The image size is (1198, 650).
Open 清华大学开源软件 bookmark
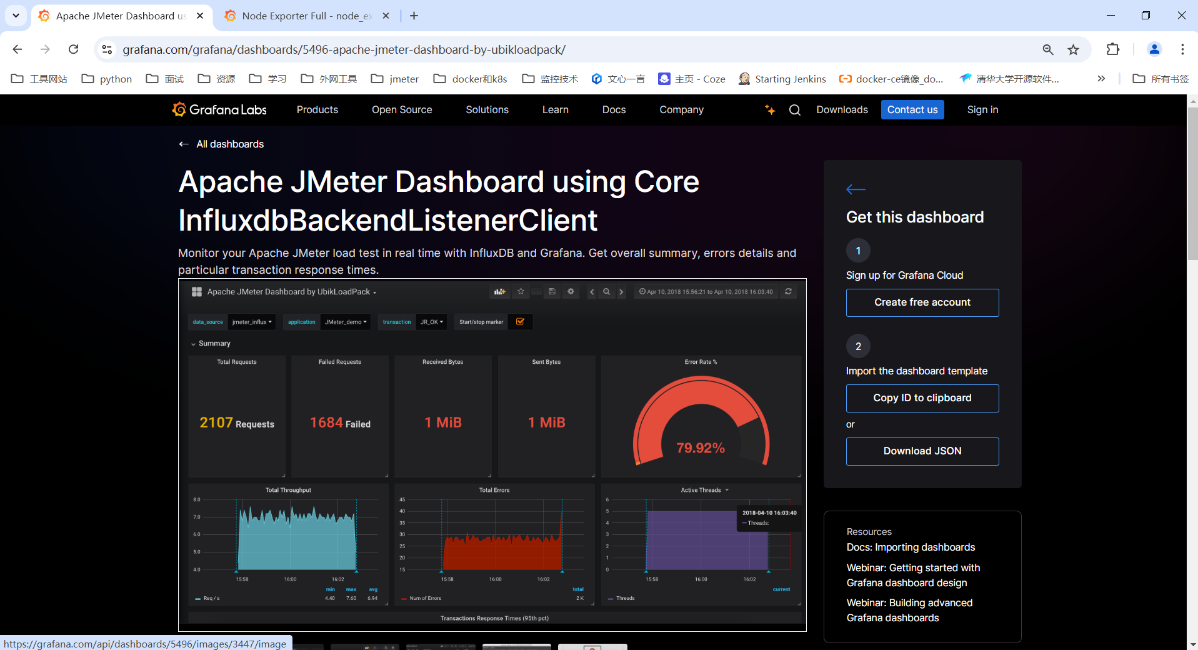1009,79
